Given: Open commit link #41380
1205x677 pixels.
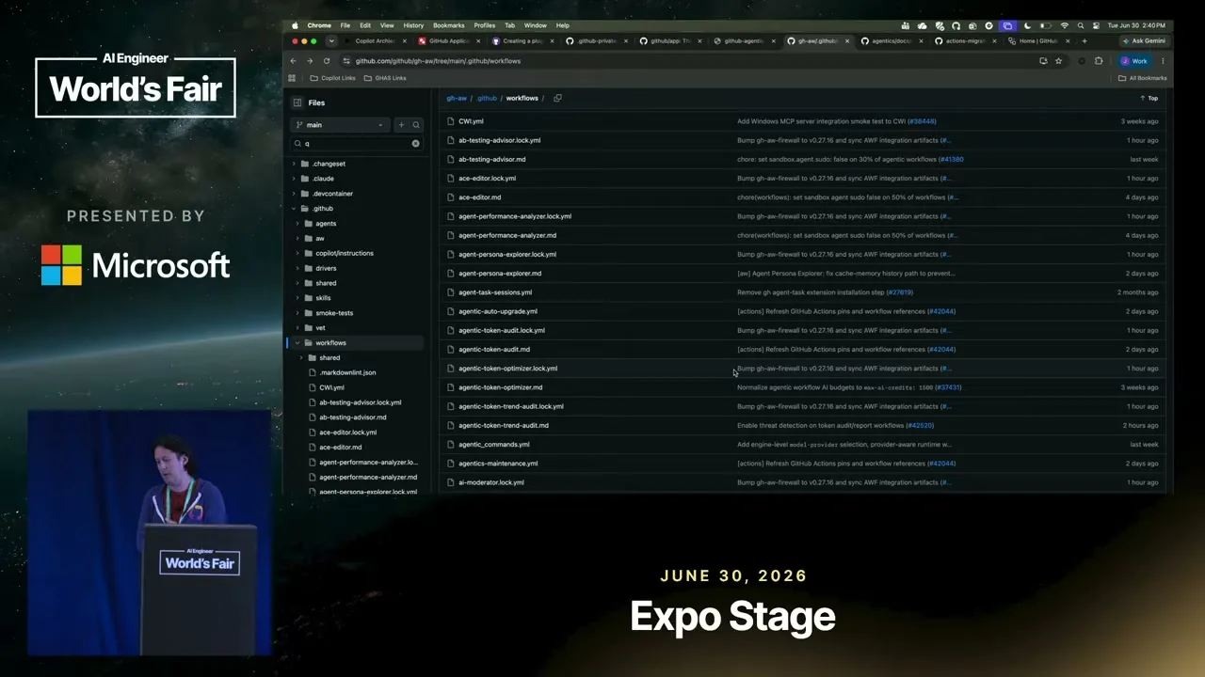Looking at the screenshot, I should coord(951,159).
